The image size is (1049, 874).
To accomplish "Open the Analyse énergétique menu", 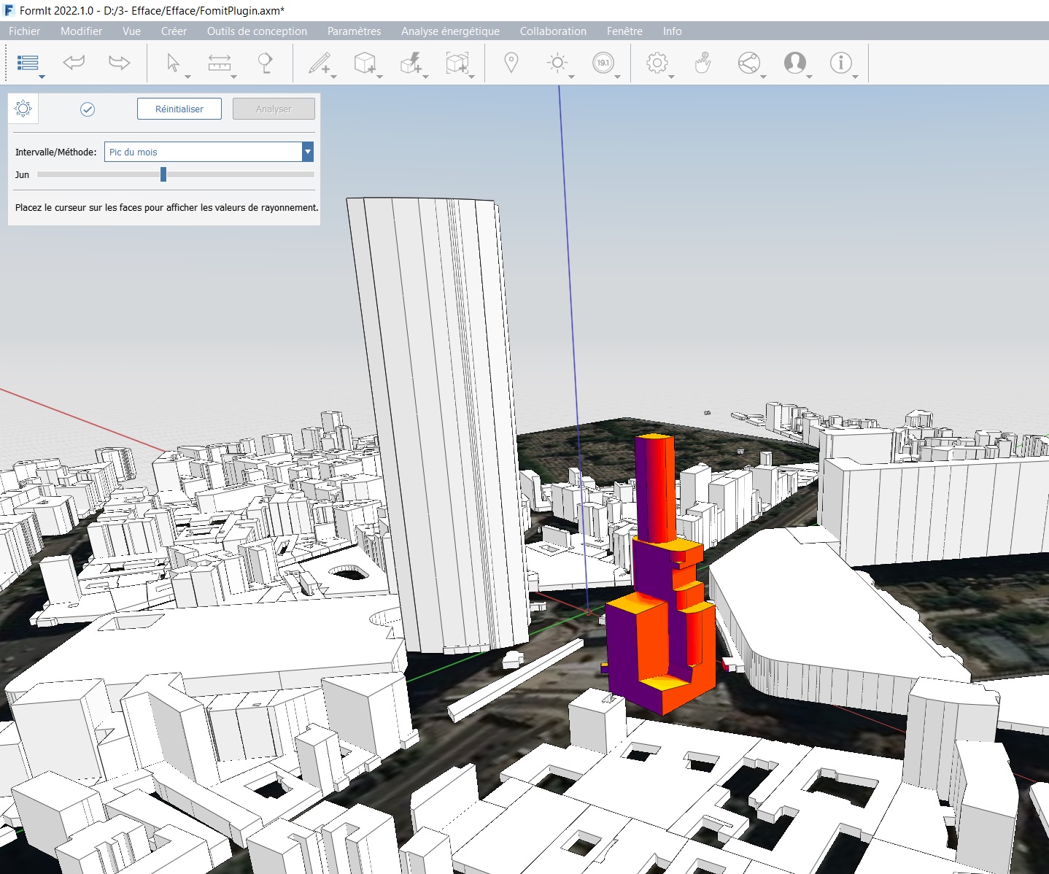I will pos(449,31).
